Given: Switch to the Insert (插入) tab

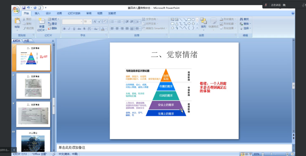Looking at the screenshot, I should point(37,13).
